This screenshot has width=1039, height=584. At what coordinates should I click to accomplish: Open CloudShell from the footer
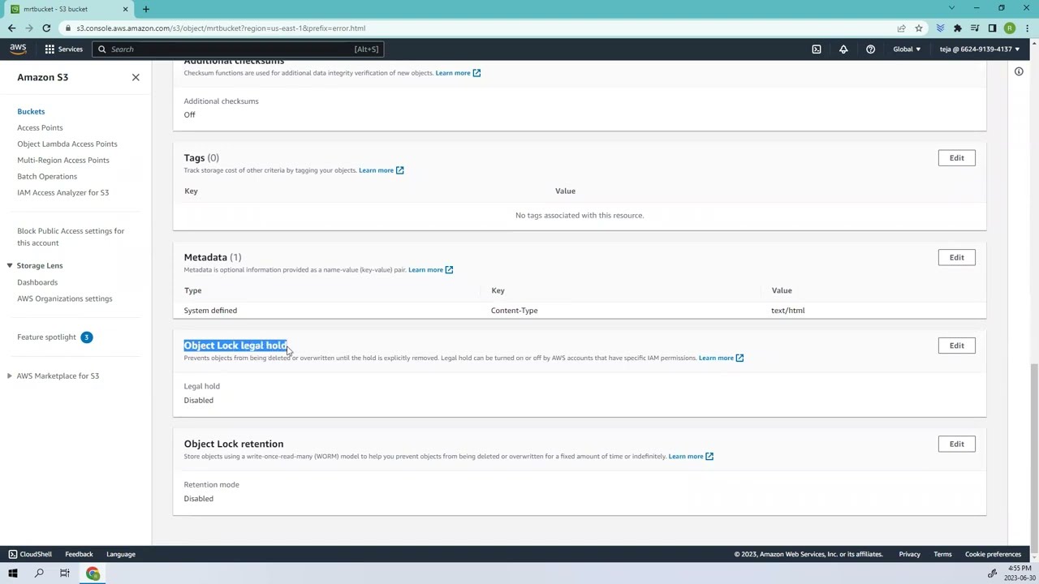coord(30,555)
